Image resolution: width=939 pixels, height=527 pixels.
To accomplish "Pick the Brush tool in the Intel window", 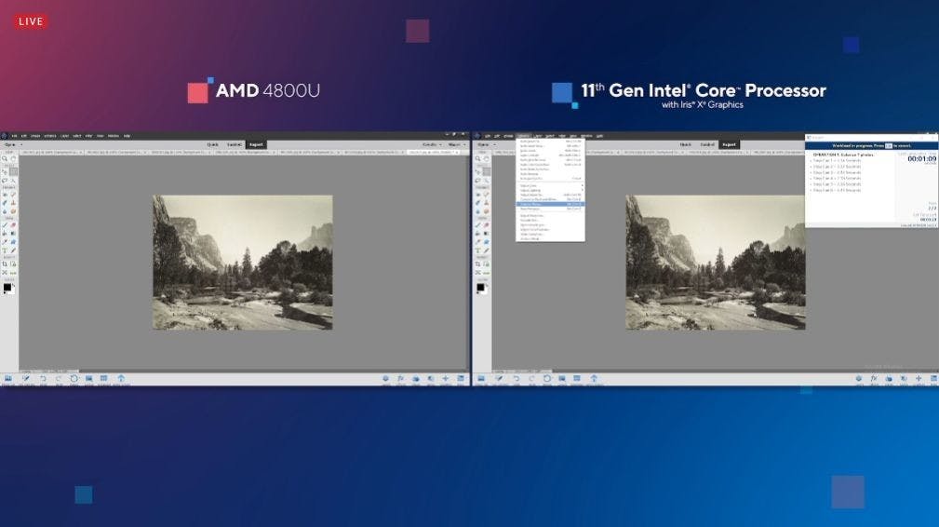I will (x=478, y=224).
